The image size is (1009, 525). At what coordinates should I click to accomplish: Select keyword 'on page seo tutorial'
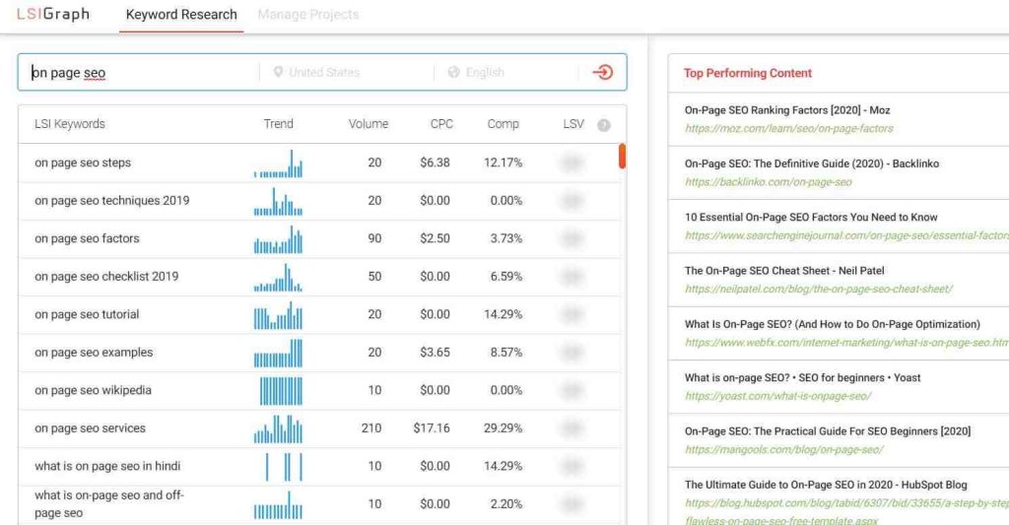click(x=87, y=314)
